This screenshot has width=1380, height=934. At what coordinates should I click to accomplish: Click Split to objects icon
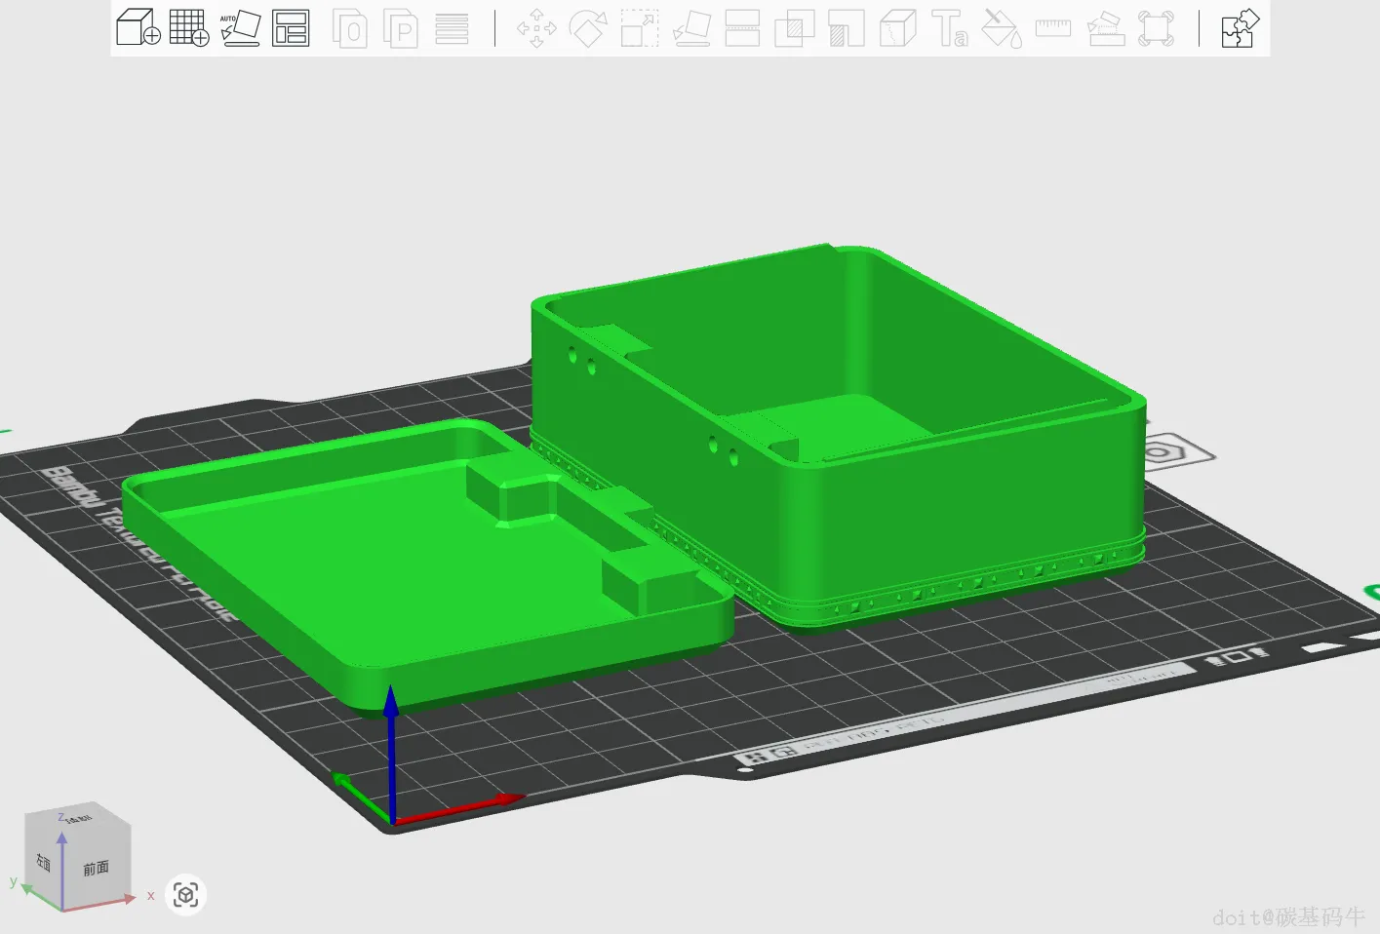click(350, 28)
